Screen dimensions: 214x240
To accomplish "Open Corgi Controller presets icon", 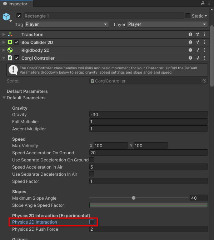I will coord(198,58).
